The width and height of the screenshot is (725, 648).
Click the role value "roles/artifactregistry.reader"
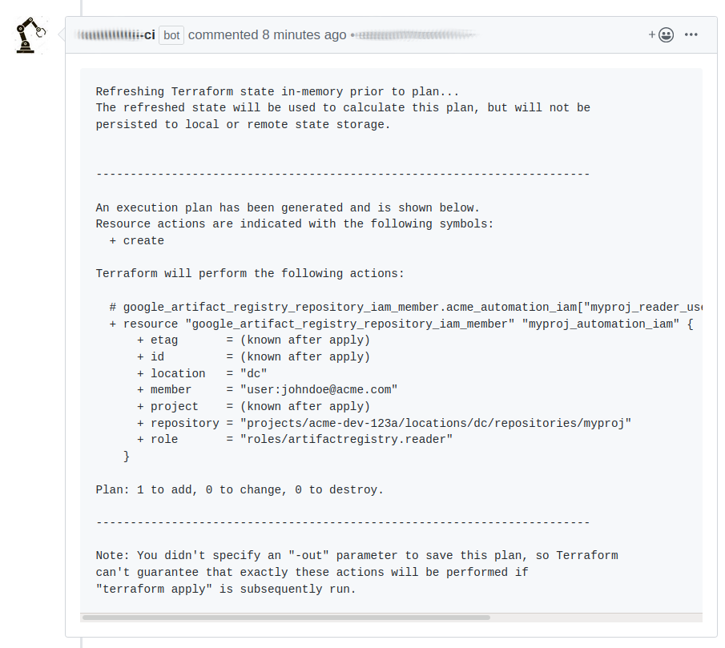click(x=346, y=439)
